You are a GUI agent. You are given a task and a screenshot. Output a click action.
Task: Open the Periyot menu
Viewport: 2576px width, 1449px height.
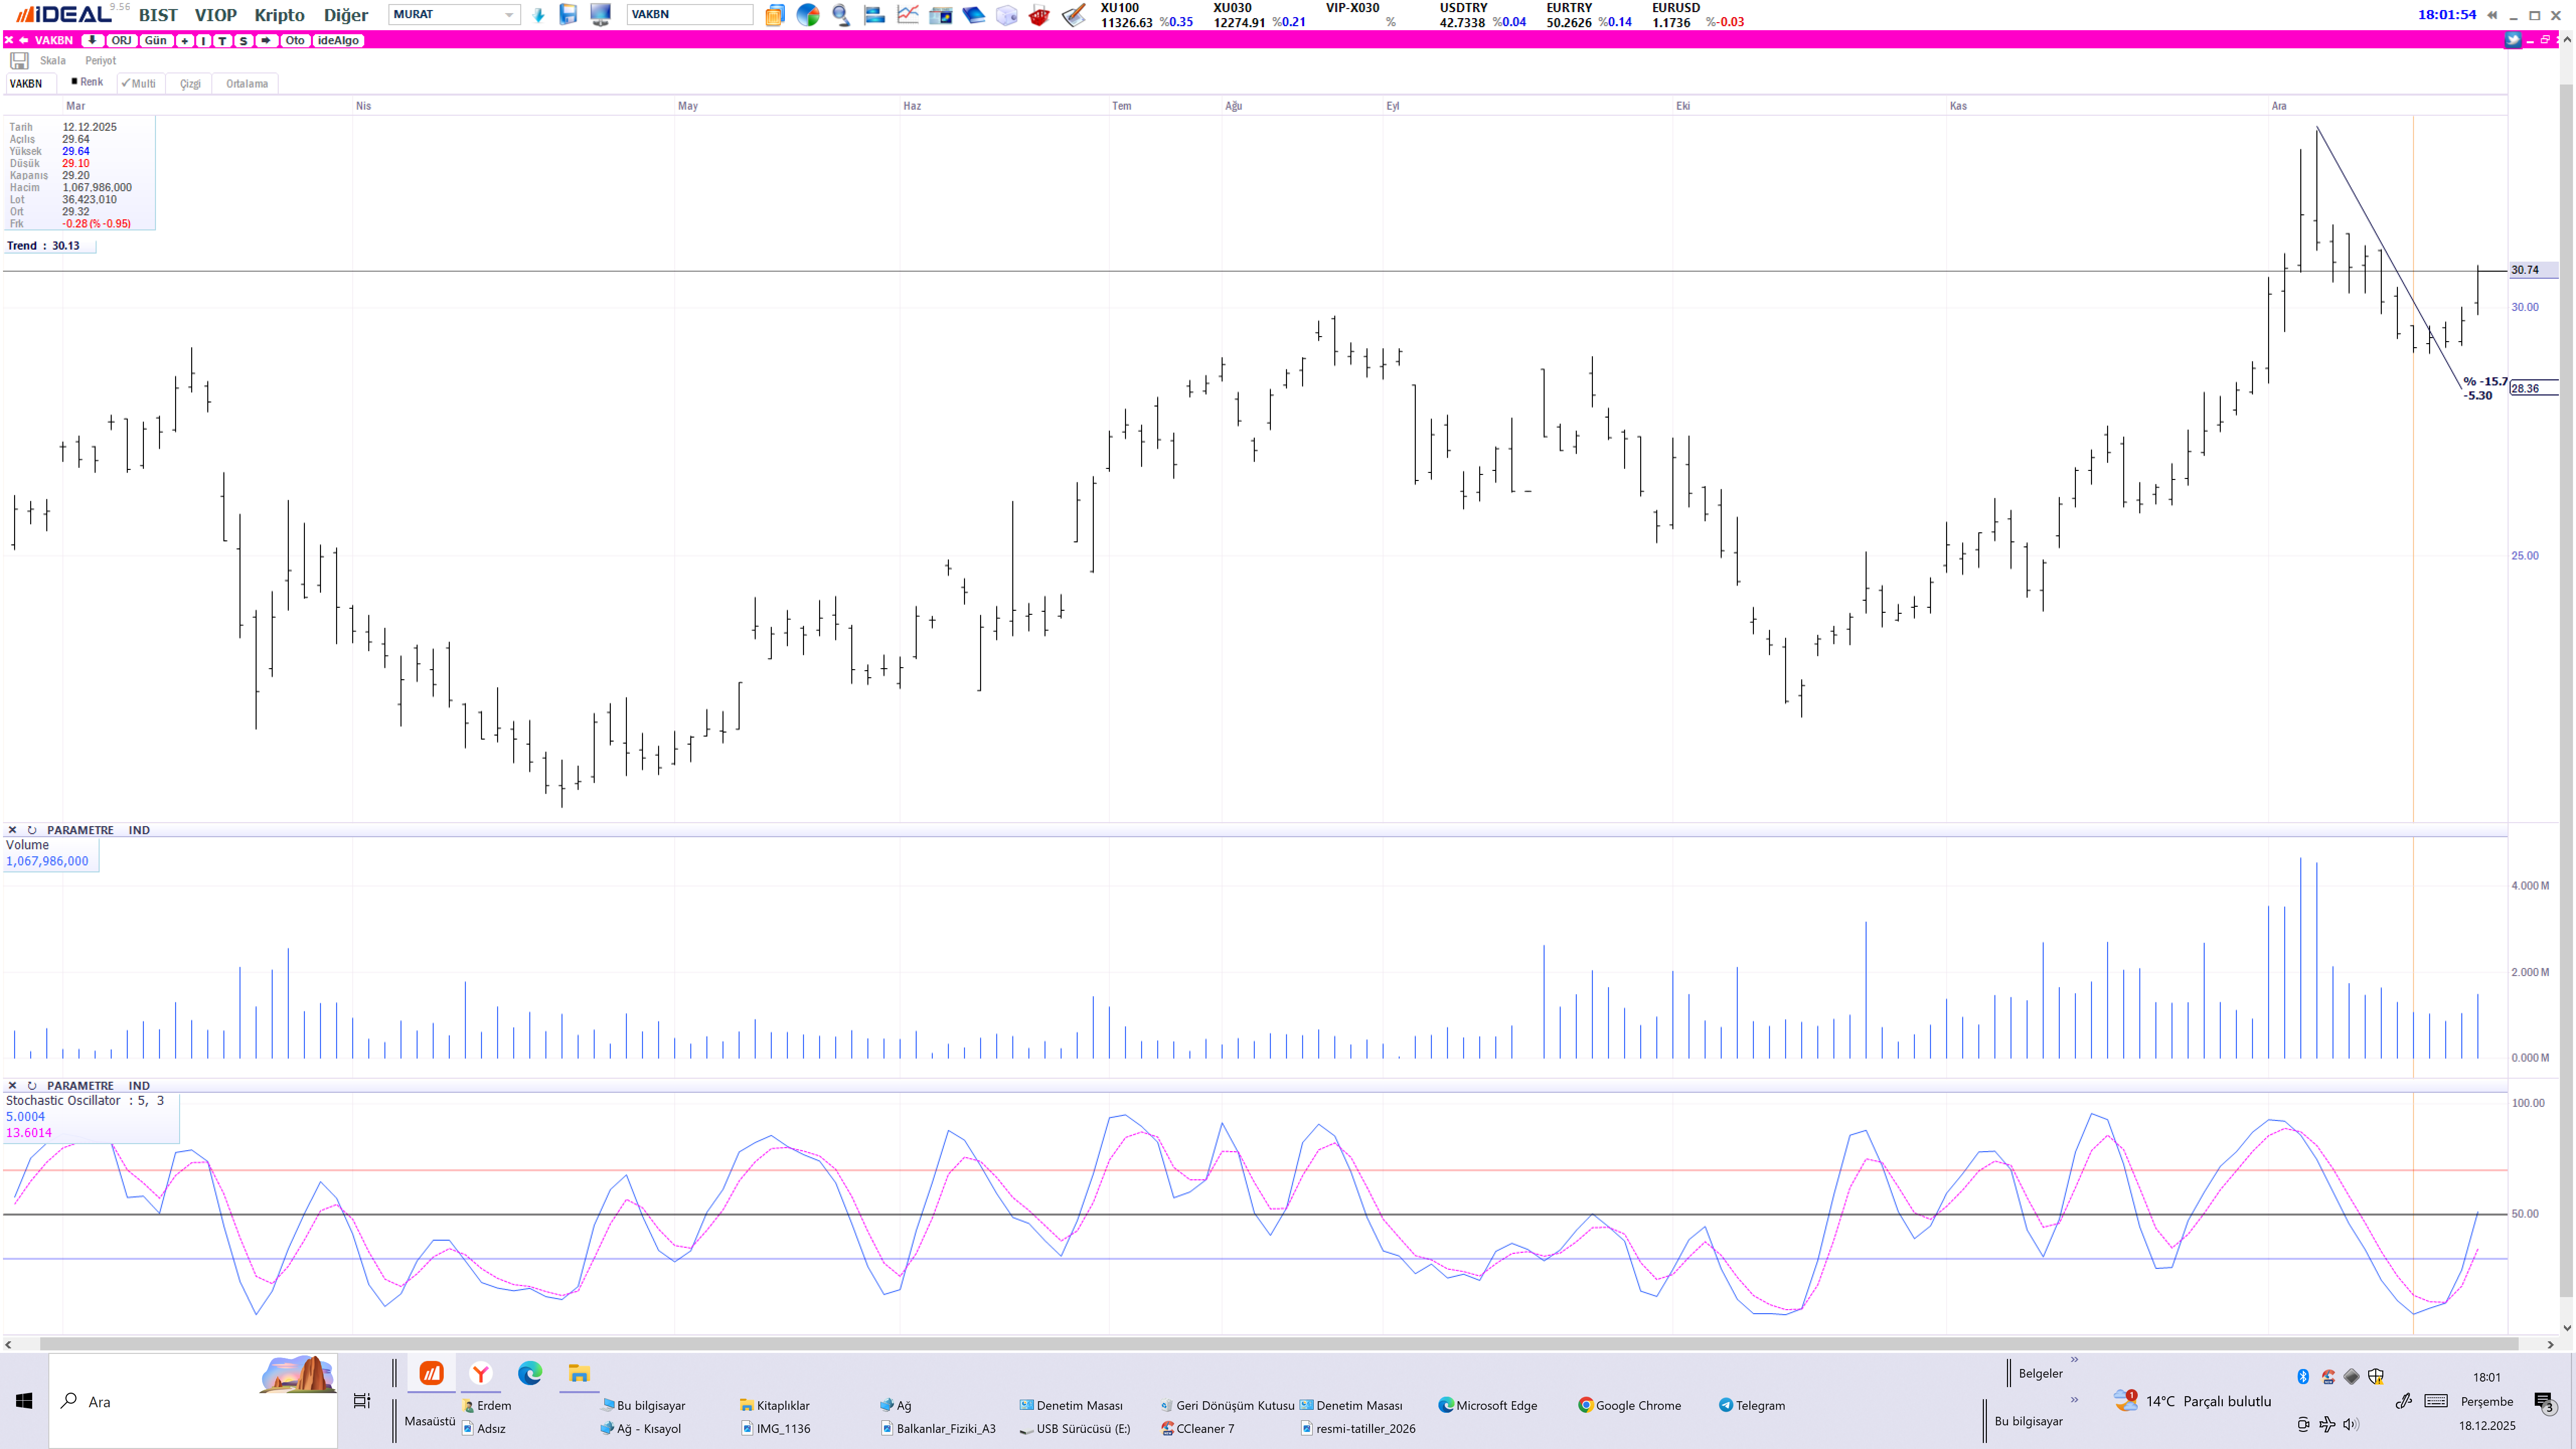(x=101, y=61)
